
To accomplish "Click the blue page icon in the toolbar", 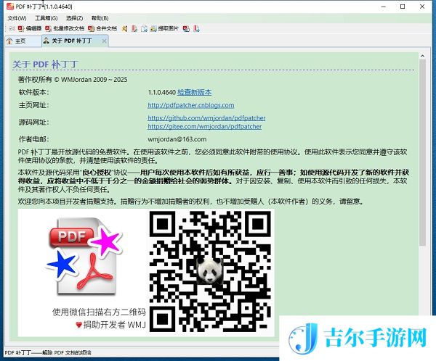I will [x=144, y=28].
